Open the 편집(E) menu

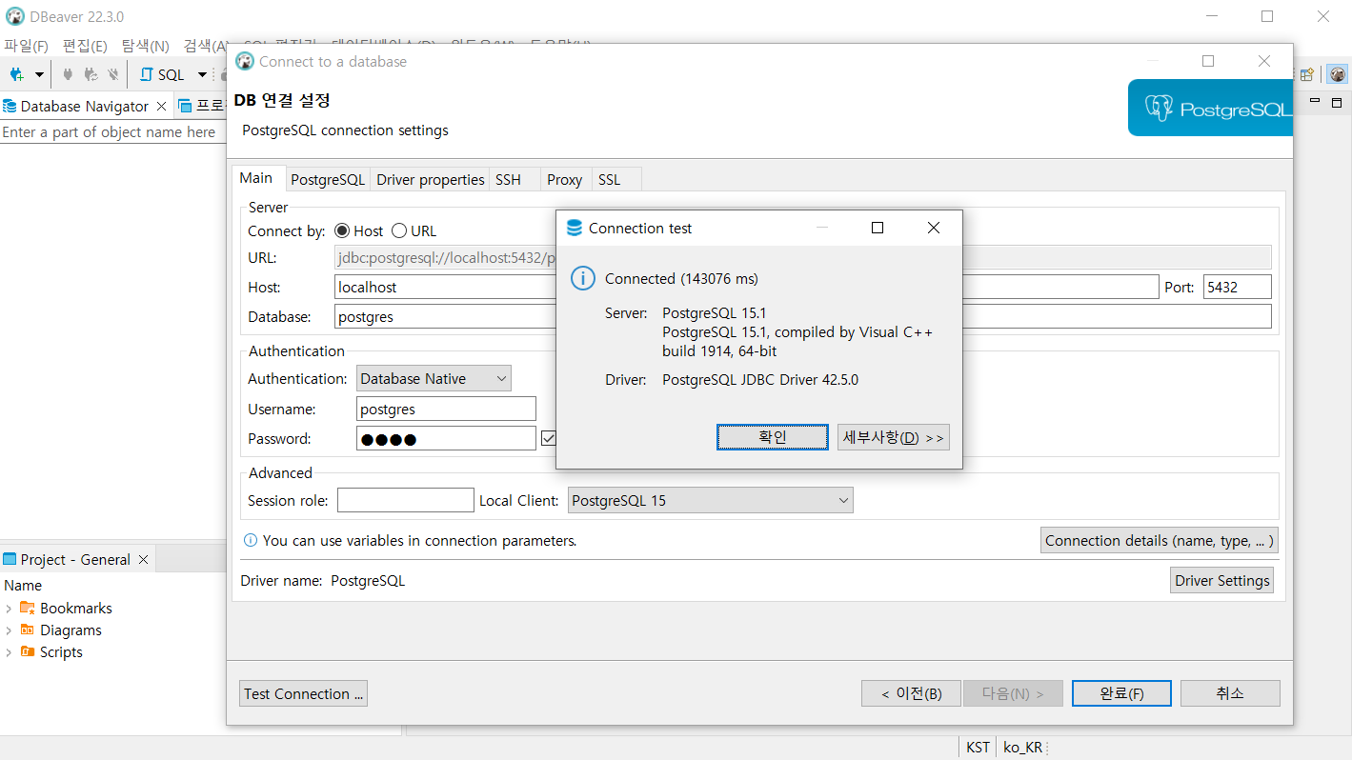tap(85, 46)
